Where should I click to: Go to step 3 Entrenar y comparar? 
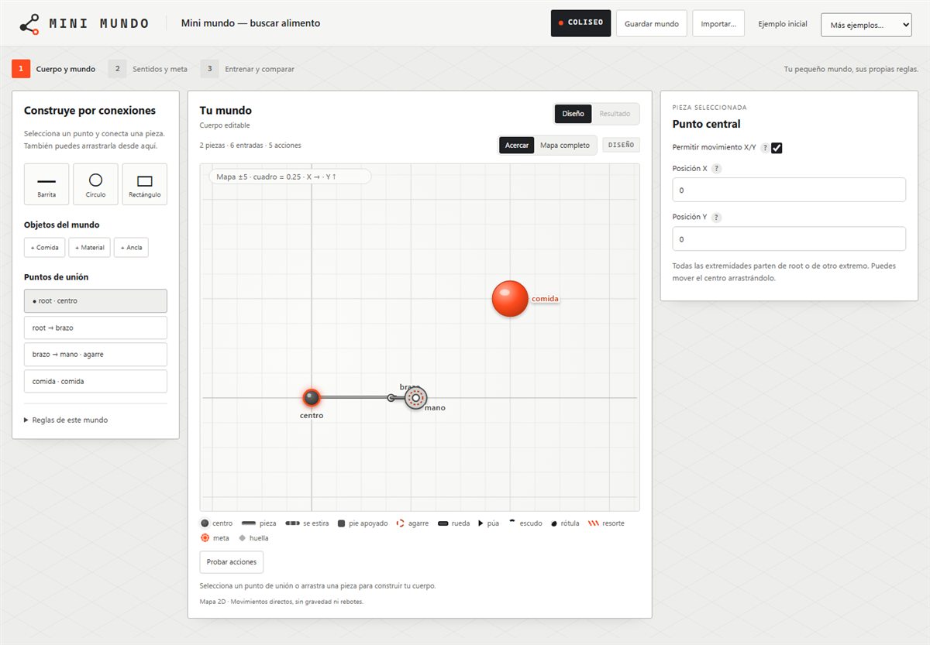tap(248, 69)
